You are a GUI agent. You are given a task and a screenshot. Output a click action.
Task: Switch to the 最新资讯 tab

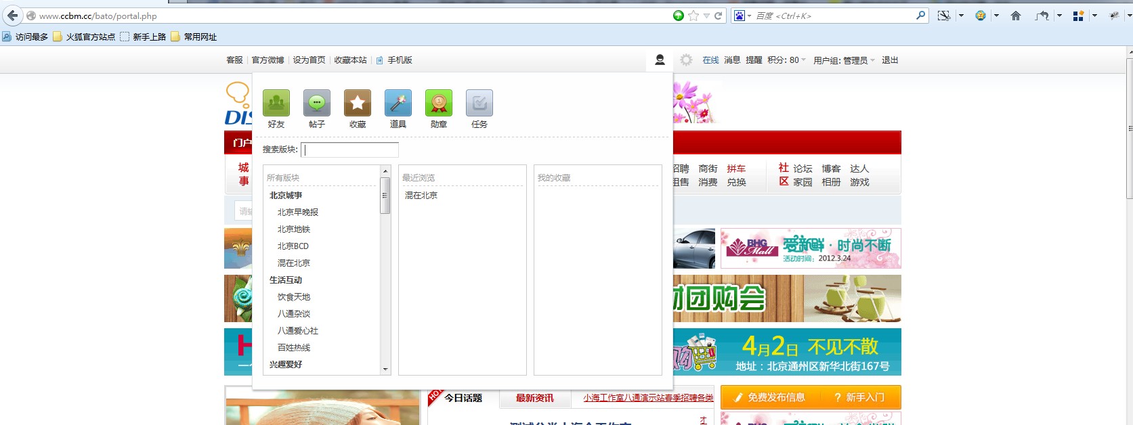(535, 398)
